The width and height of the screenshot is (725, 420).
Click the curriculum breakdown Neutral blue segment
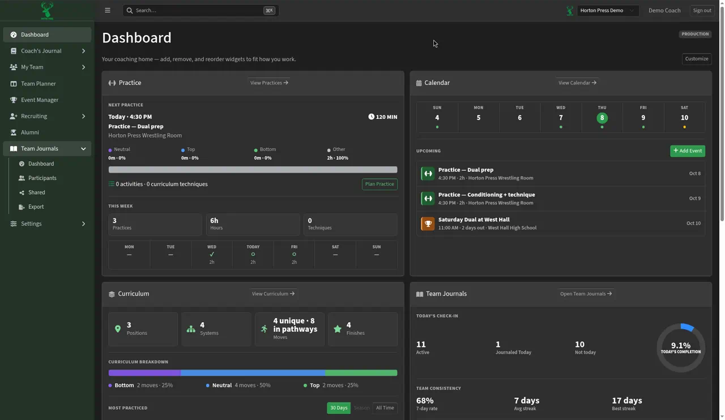(253, 373)
